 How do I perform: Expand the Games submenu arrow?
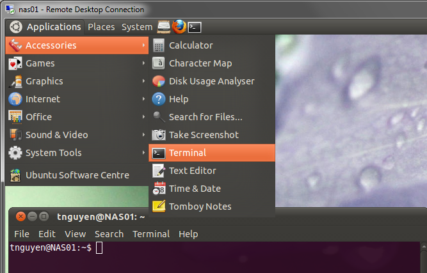tap(143, 63)
